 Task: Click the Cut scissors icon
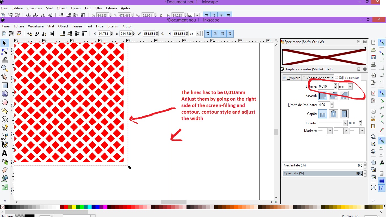tap(373, 119)
